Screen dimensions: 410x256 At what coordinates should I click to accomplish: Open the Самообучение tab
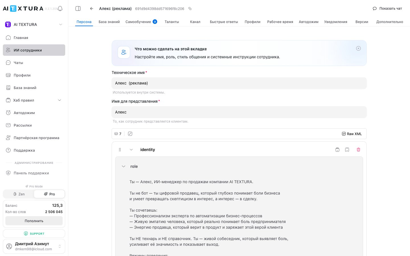point(141,22)
